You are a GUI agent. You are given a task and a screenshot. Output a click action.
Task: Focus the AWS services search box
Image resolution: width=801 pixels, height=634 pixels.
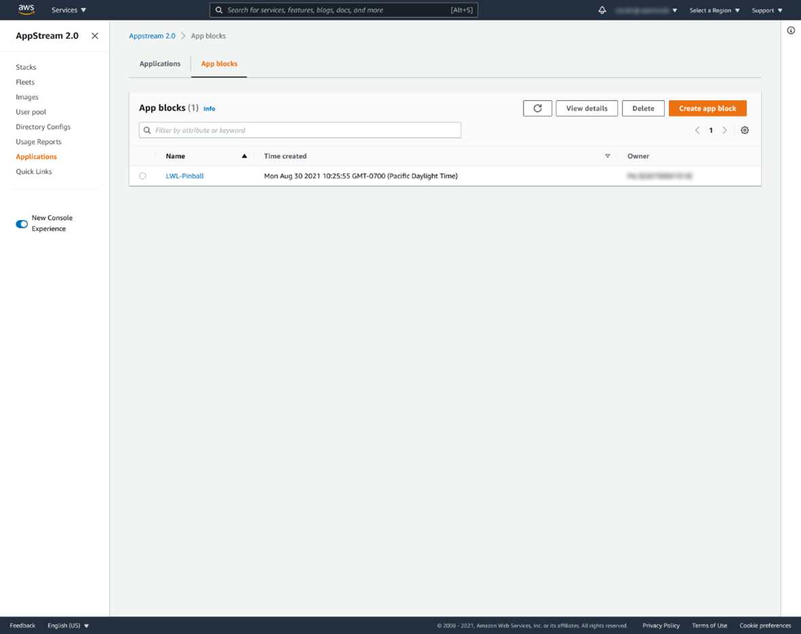[343, 10]
